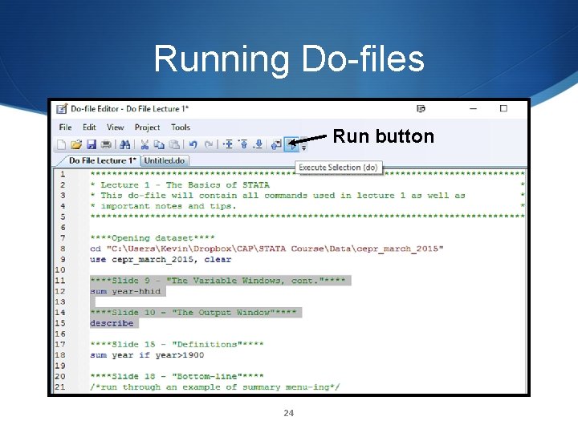Open the View menu
Viewport: 578px width, 433px height.
point(116,127)
